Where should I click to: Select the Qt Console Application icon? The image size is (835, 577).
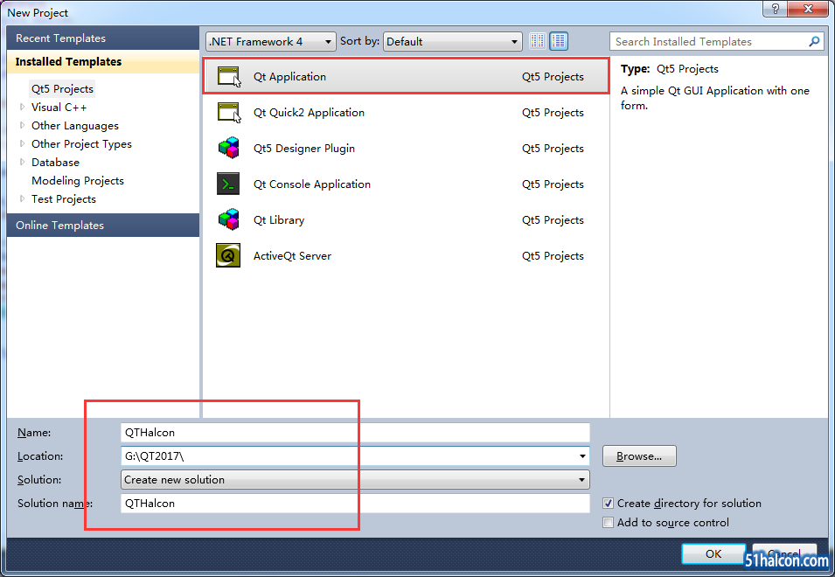pyautogui.click(x=229, y=184)
